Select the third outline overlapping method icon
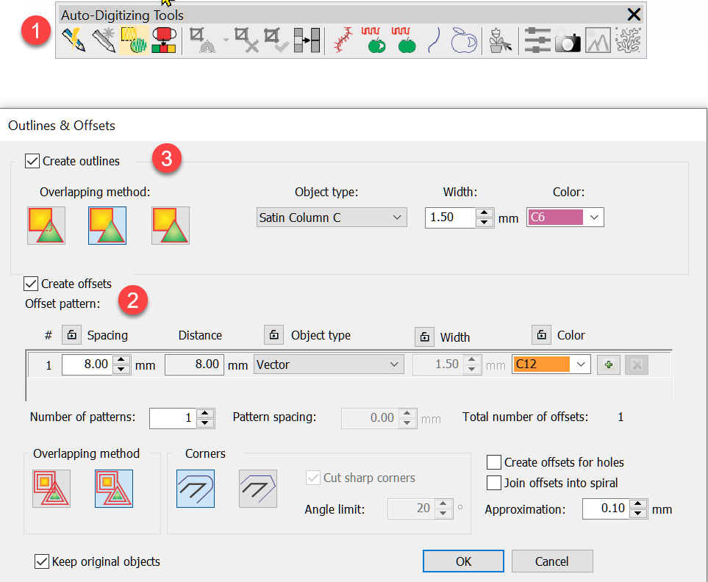The width and height of the screenshot is (708, 582). [x=171, y=225]
